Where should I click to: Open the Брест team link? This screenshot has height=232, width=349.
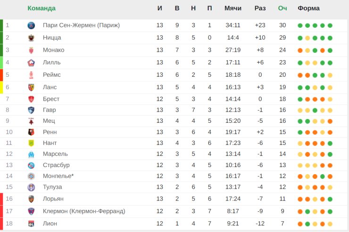(51, 99)
